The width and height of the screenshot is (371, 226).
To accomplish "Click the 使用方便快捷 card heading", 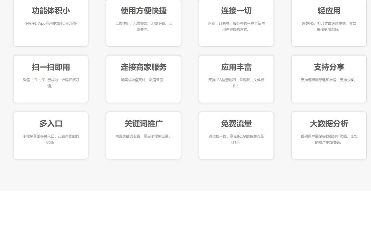I will (x=143, y=10).
